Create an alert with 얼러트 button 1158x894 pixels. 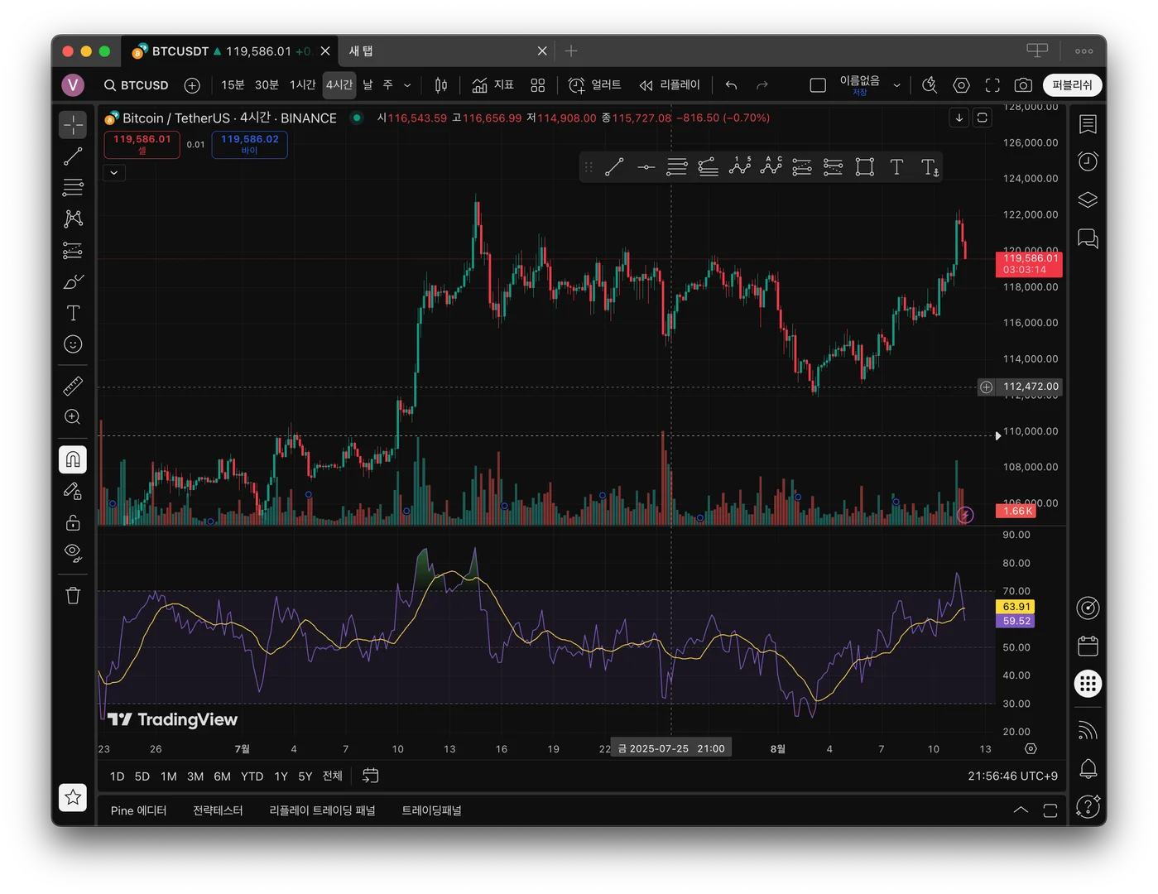click(x=594, y=85)
